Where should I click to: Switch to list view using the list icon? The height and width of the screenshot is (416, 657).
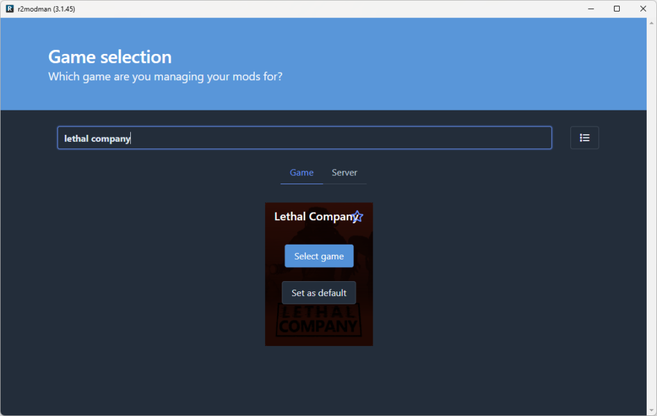click(584, 138)
